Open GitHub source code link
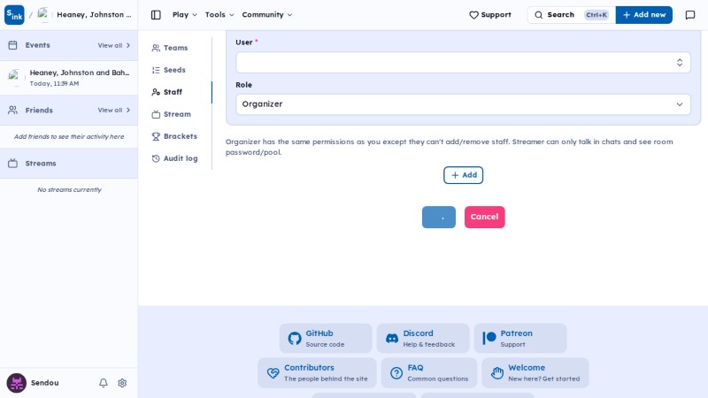This screenshot has width=708, height=398. (x=326, y=339)
